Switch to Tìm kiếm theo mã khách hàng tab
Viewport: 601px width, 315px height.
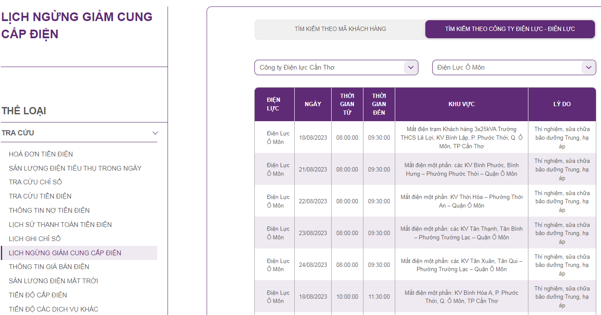(340, 29)
